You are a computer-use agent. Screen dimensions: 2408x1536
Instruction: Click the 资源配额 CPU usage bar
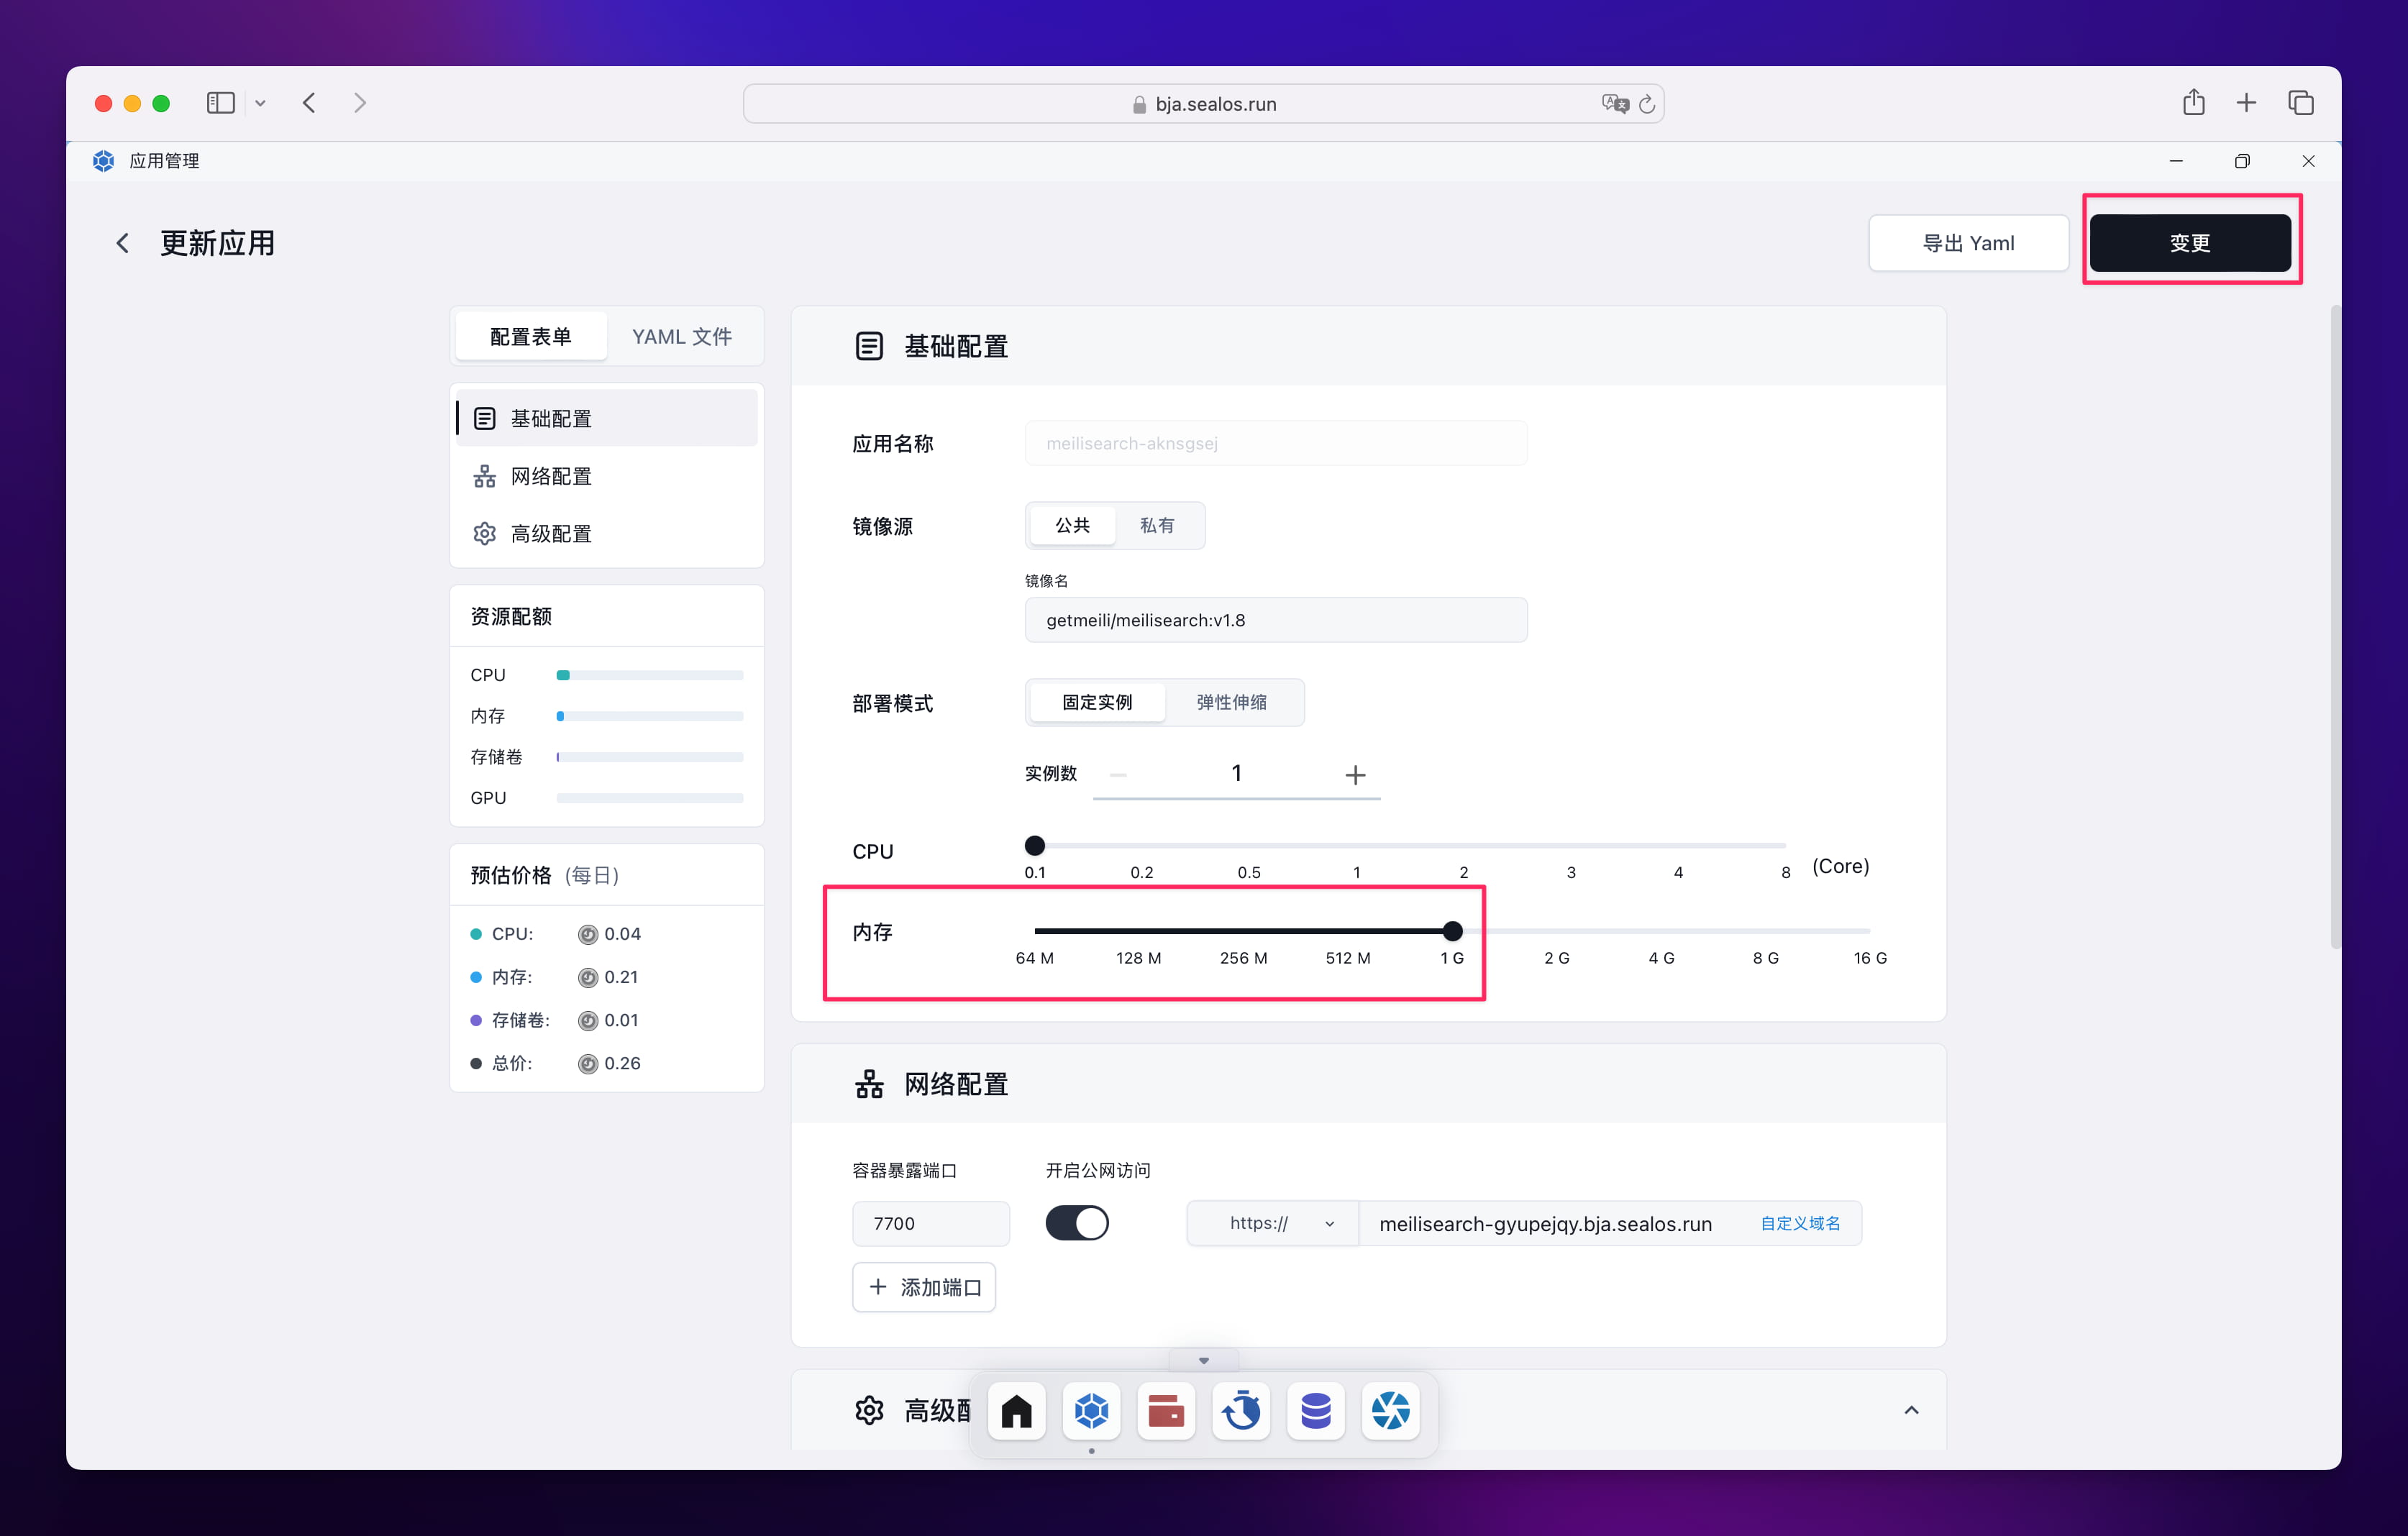click(x=650, y=675)
